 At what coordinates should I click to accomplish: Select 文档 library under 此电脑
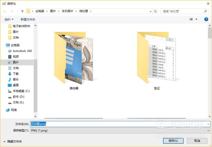[13, 68]
